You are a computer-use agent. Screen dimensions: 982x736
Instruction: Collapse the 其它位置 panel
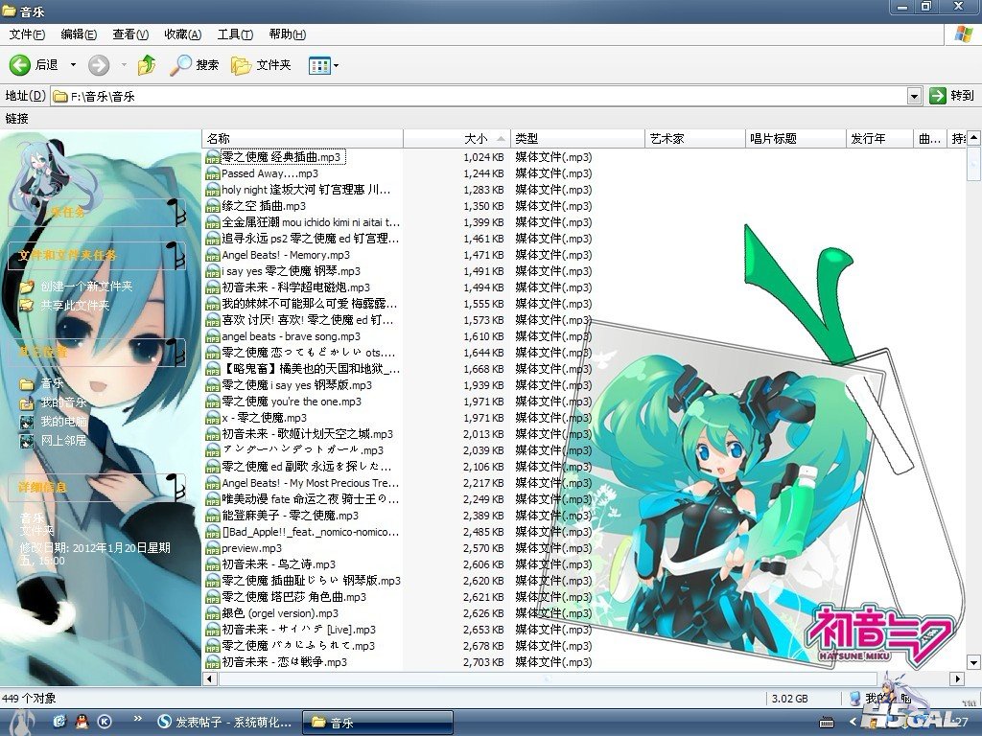[176, 352]
